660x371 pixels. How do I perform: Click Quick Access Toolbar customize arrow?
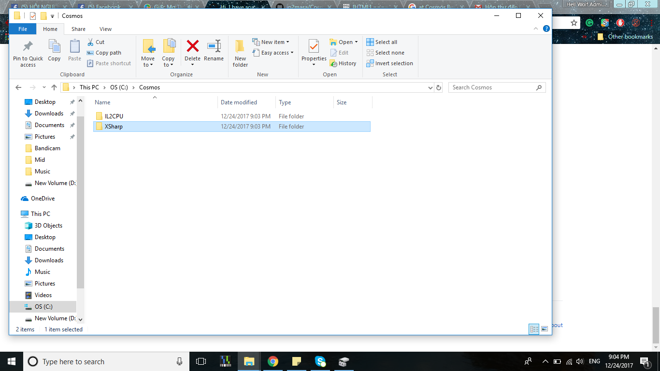click(52, 16)
